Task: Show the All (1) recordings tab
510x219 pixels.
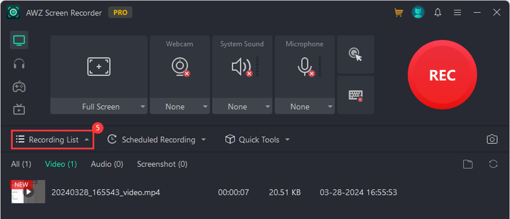Action: point(21,164)
